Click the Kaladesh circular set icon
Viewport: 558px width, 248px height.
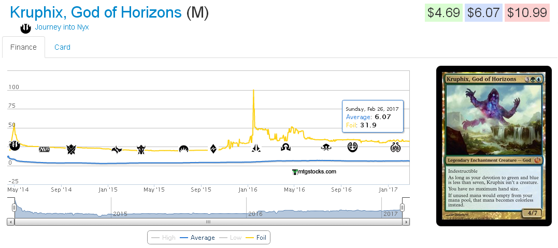point(352,147)
